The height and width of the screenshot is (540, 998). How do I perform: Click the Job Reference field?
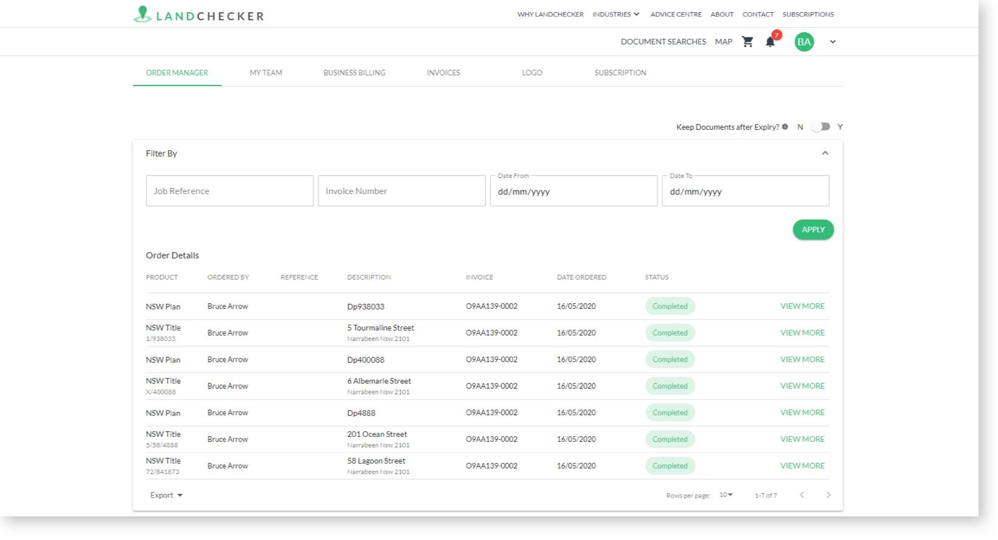(x=229, y=191)
